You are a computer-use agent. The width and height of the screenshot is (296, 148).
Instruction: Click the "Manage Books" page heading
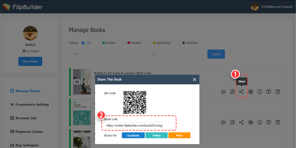(x=87, y=30)
